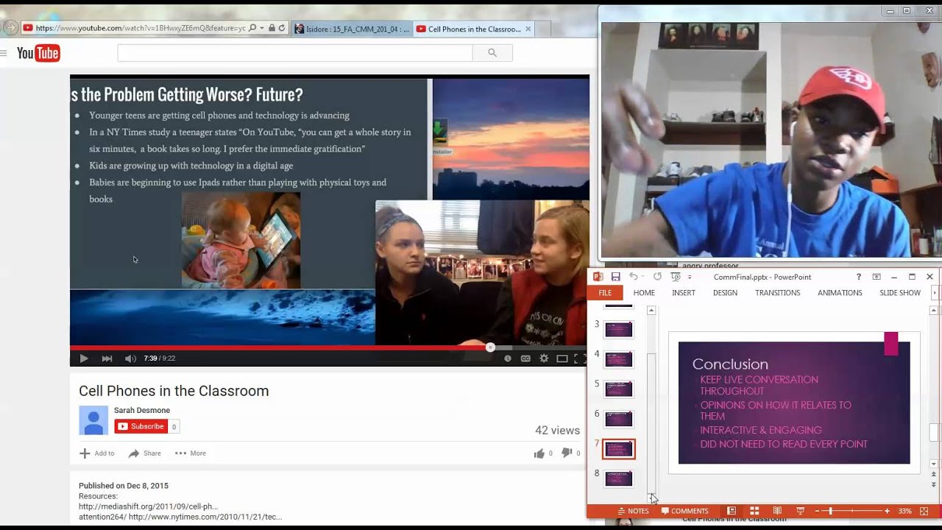Open the DESIGN ribbon tab
942x530 pixels.
point(725,293)
